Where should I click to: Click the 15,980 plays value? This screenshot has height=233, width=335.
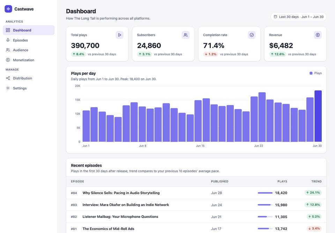(x=281, y=205)
